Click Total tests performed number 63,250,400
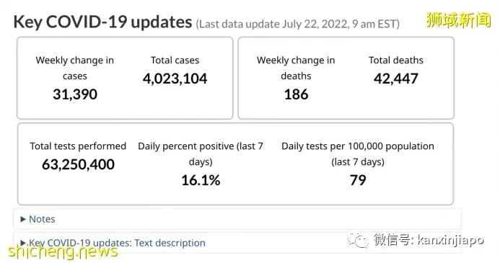 pyautogui.click(x=78, y=164)
